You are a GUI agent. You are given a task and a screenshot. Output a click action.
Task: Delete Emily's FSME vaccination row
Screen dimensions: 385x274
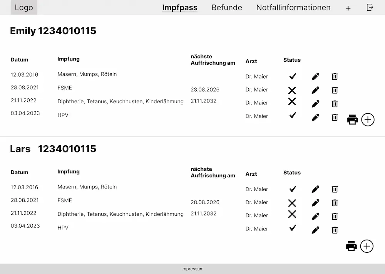point(335,90)
